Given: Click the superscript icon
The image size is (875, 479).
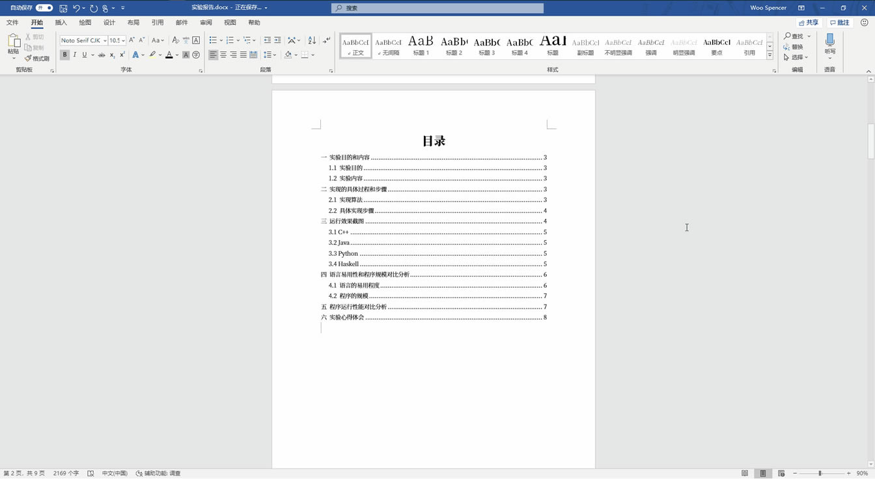Looking at the screenshot, I should 122,55.
